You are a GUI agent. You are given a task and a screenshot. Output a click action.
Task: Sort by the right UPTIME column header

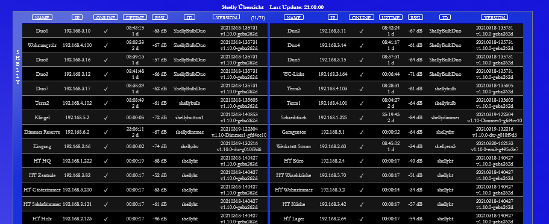point(391,17)
